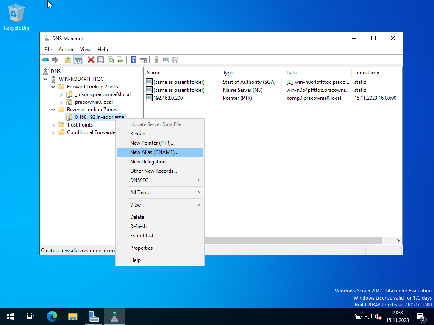Click the blue Help question icon

(x=133, y=60)
